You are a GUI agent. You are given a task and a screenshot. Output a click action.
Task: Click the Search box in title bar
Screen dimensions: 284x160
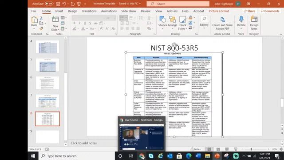coord(178,4)
